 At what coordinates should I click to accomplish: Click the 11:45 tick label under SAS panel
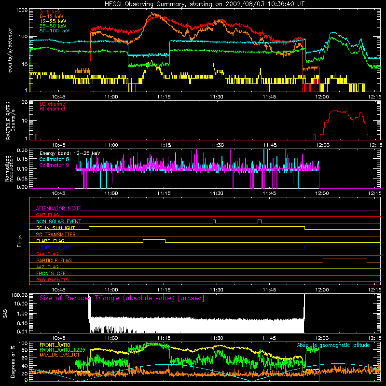tap(269, 338)
